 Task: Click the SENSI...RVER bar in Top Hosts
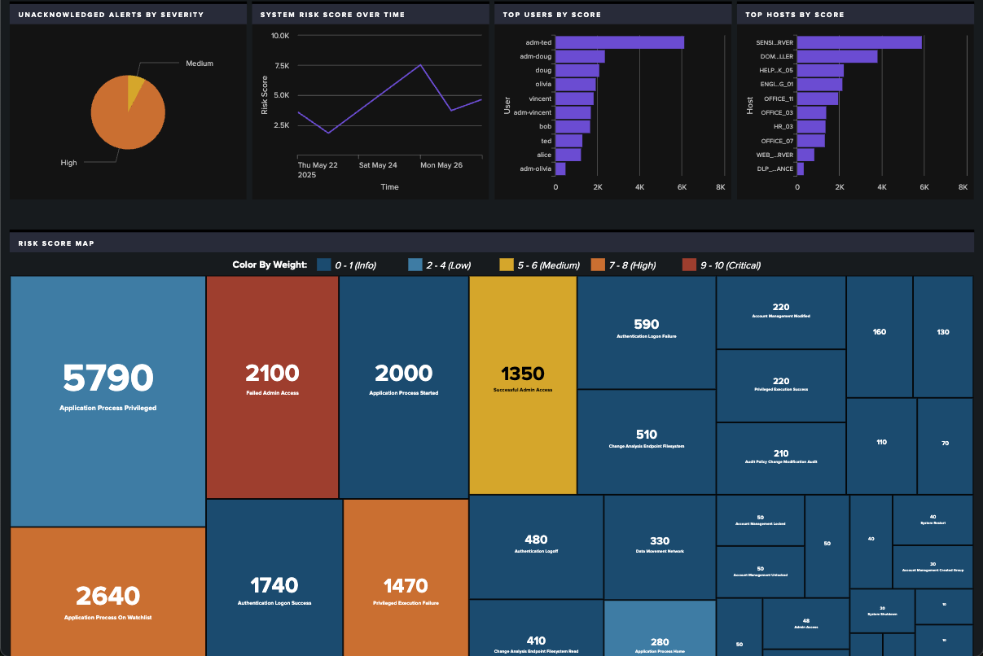click(860, 43)
